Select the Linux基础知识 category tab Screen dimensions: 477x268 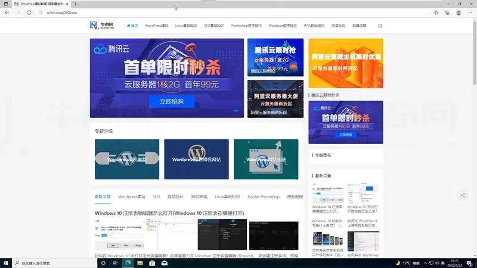point(227,197)
